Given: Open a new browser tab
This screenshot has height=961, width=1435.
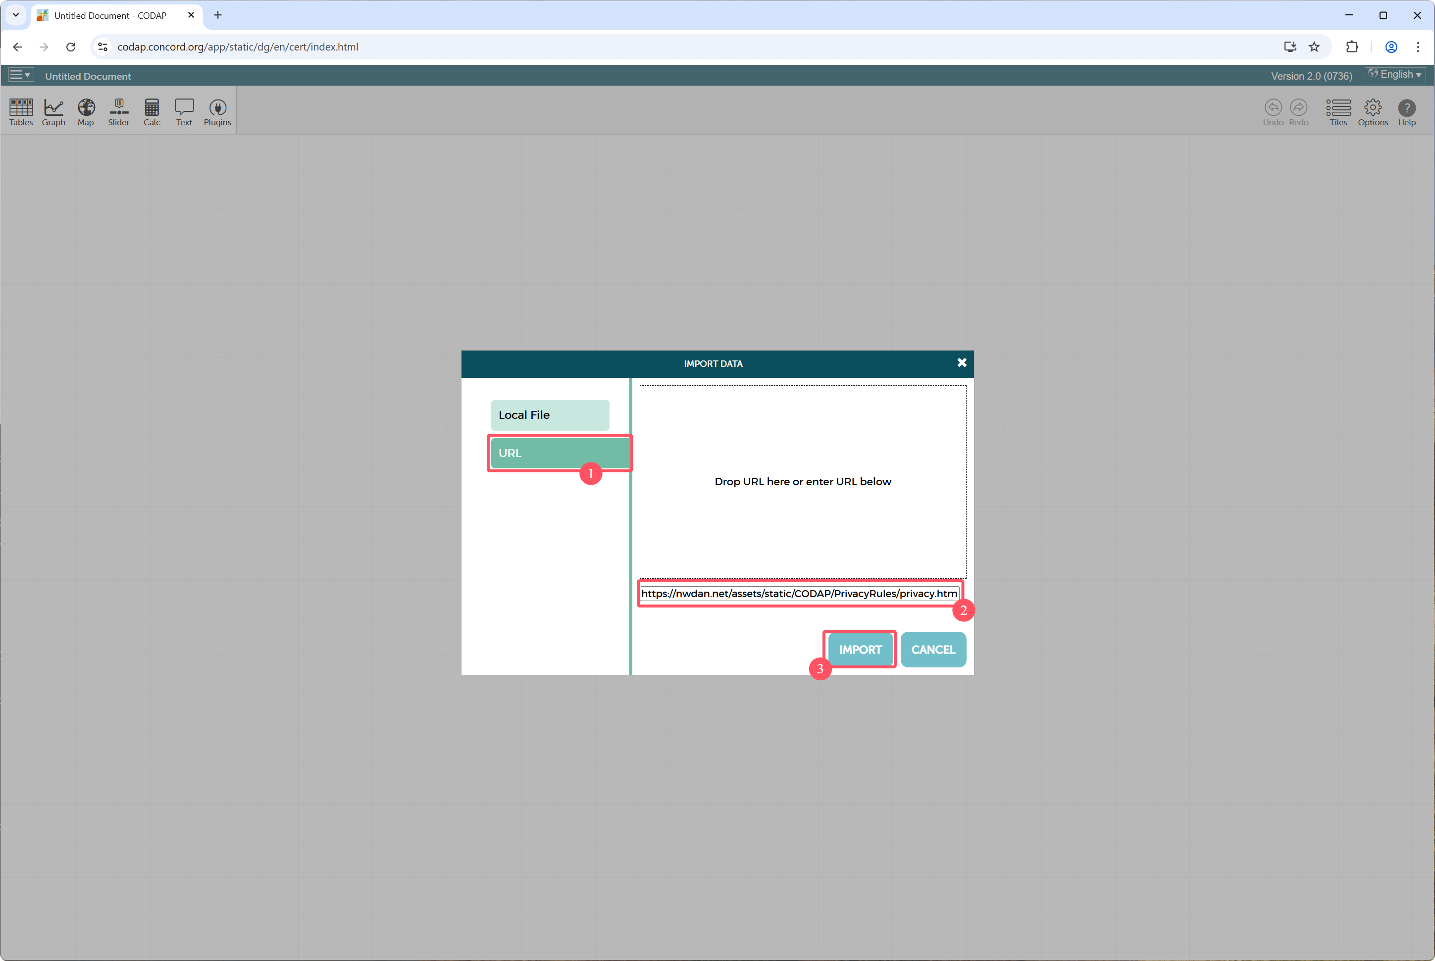Looking at the screenshot, I should 217,15.
